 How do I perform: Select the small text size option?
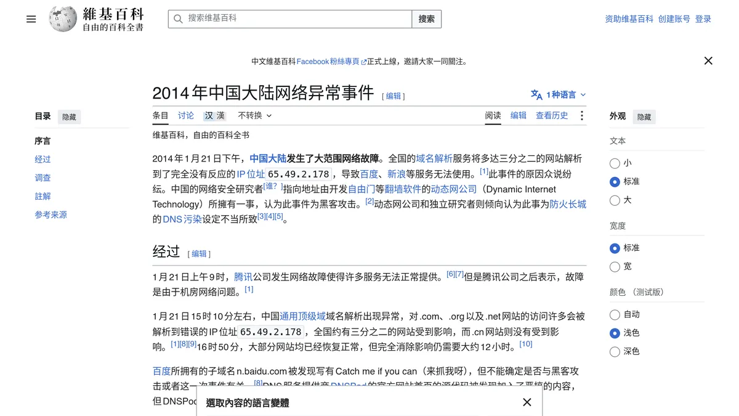pyautogui.click(x=615, y=163)
